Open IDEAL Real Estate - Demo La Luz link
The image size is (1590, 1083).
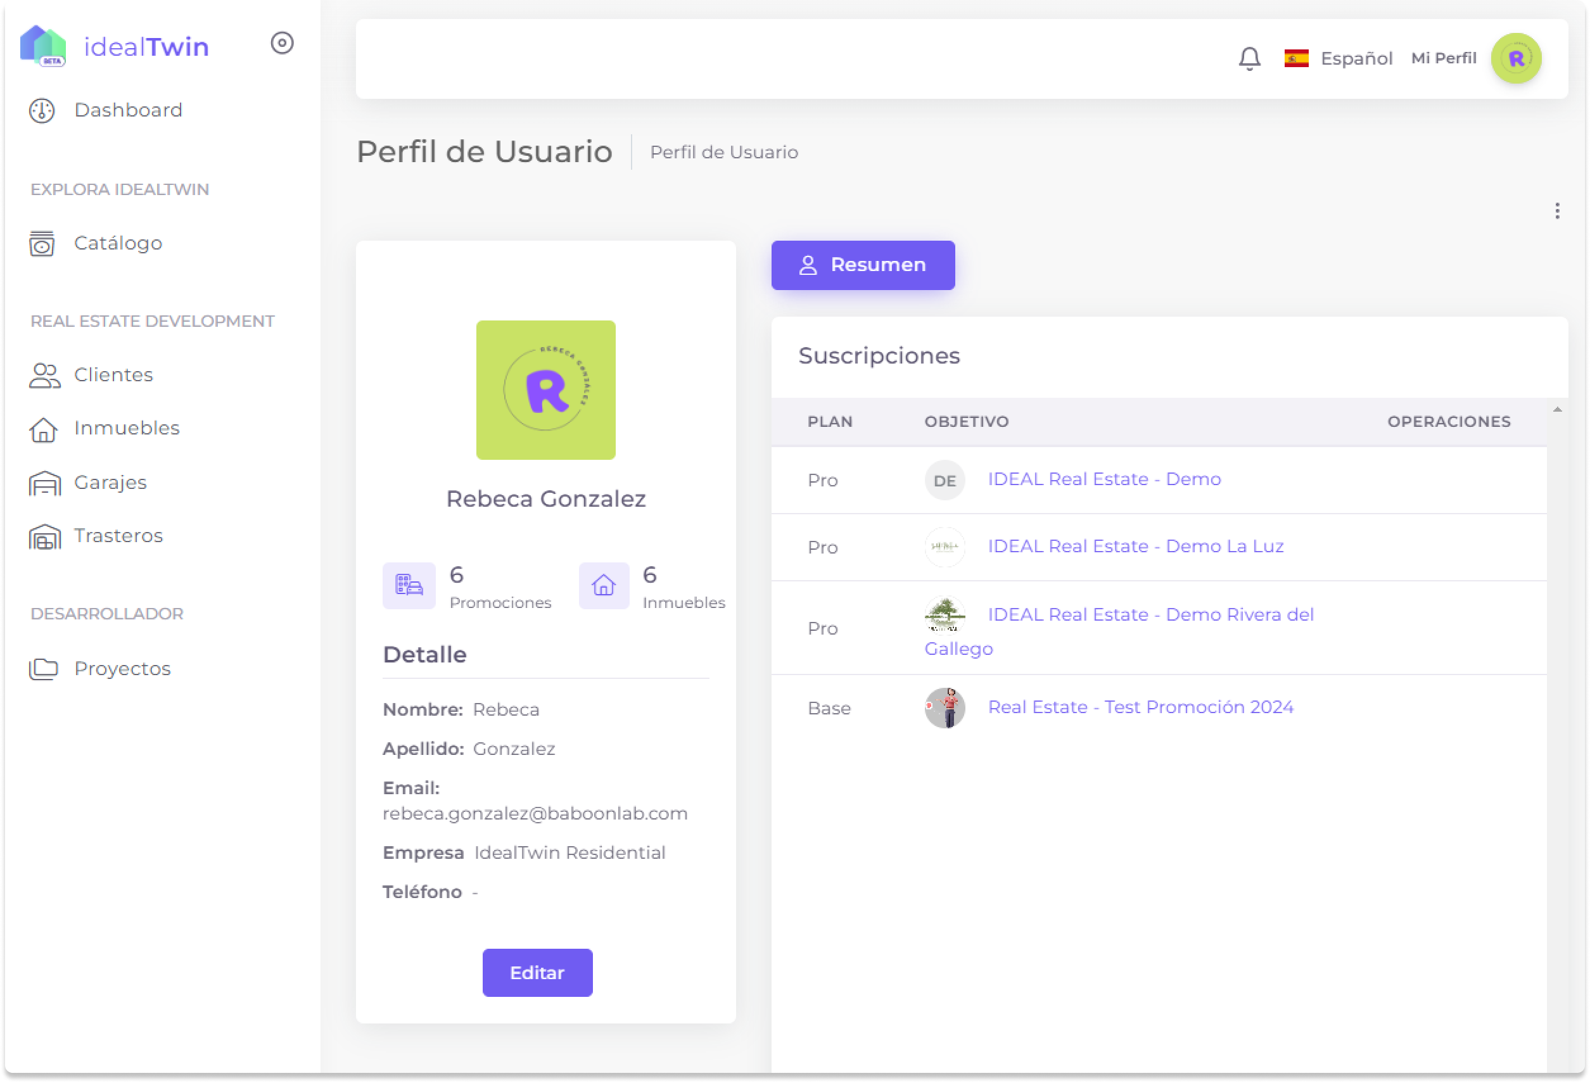pyautogui.click(x=1135, y=546)
